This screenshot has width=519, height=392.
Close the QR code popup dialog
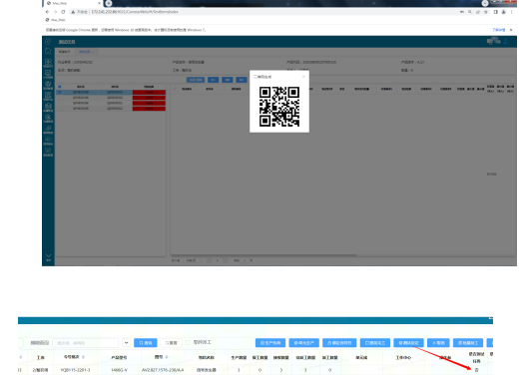[303, 77]
